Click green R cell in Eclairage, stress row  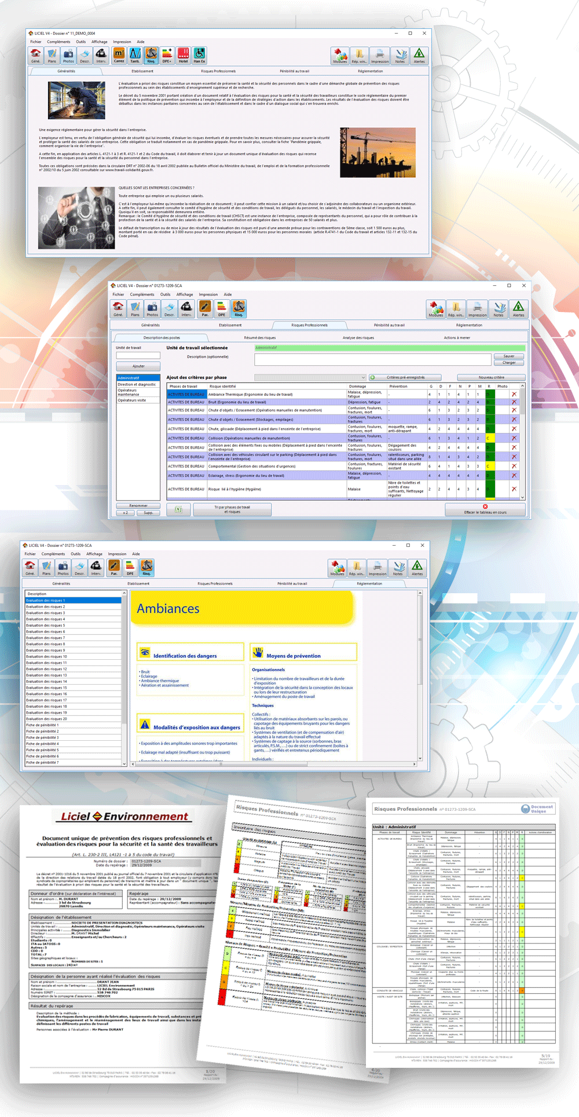click(490, 475)
